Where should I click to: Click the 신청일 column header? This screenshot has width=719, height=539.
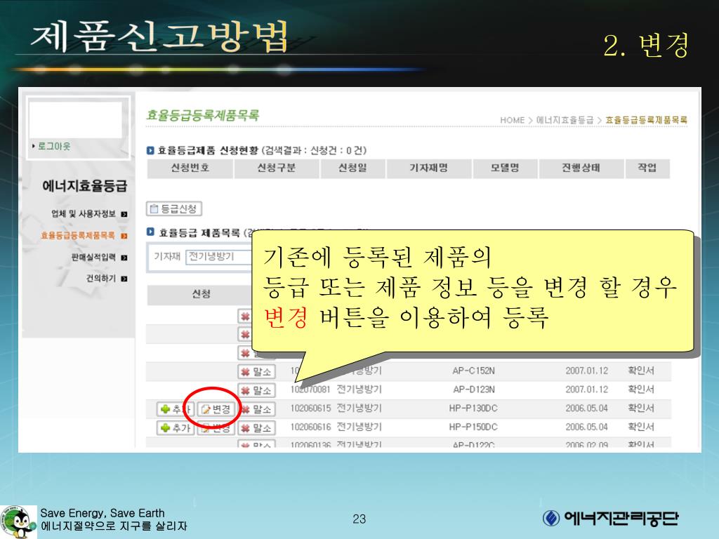(352, 168)
